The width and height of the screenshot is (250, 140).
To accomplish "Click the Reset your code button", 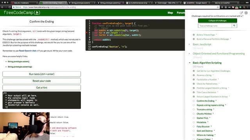I will [42, 81].
